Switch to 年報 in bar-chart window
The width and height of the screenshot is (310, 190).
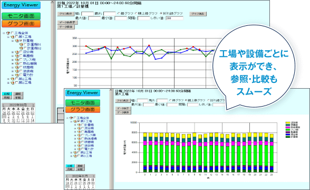tap(80, 169)
